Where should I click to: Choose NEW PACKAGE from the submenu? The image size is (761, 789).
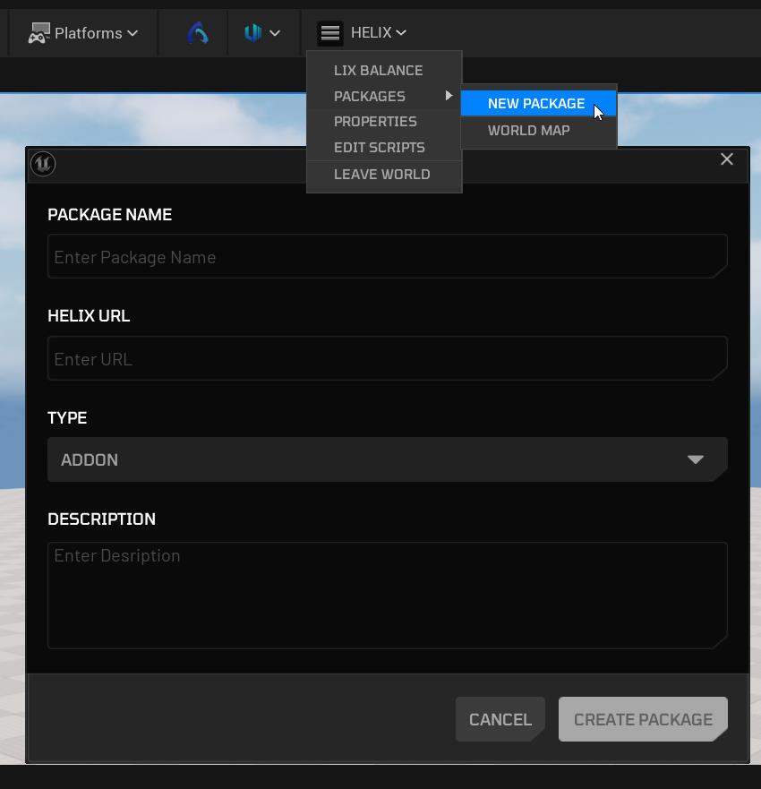(535, 104)
